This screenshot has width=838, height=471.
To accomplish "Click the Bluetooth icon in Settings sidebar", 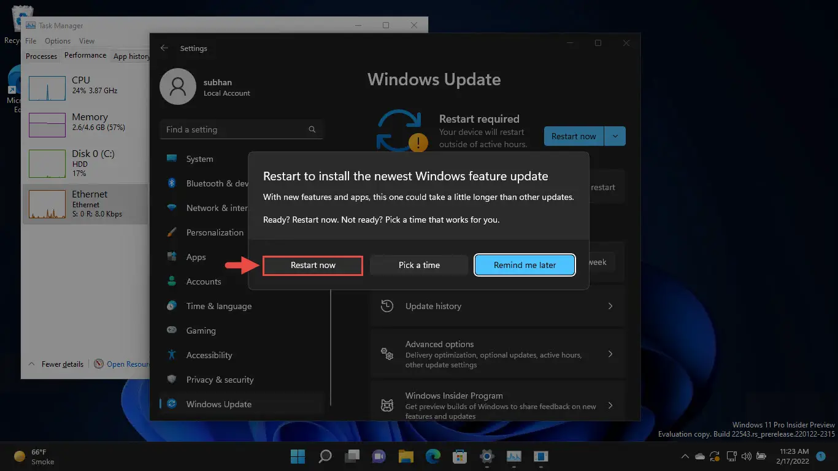I will click(x=172, y=183).
